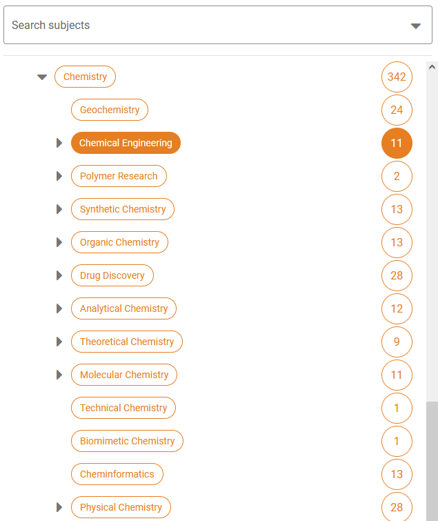Expand Synthetic Chemistry subtopics
This screenshot has height=521, width=438.
tap(59, 209)
